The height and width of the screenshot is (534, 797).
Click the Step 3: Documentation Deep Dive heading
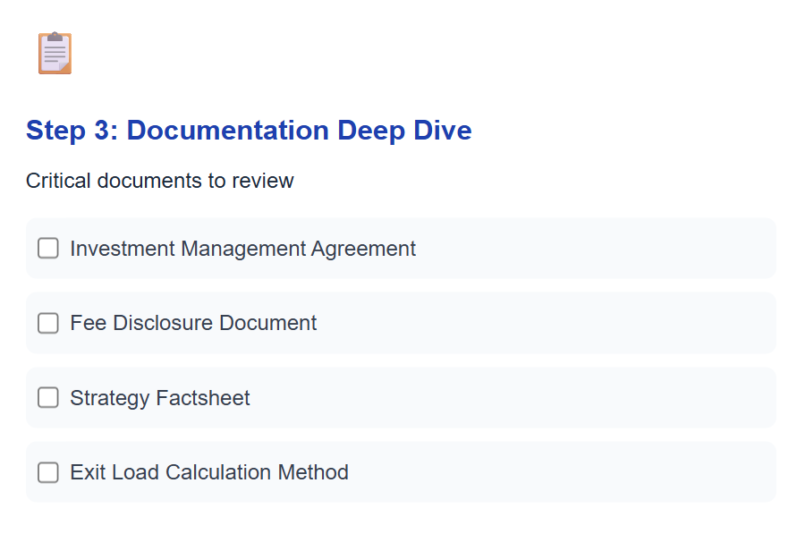248,131
